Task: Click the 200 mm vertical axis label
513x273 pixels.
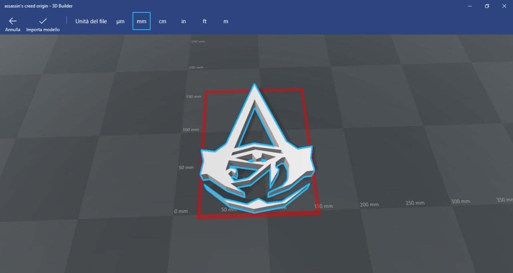Action: (x=196, y=67)
